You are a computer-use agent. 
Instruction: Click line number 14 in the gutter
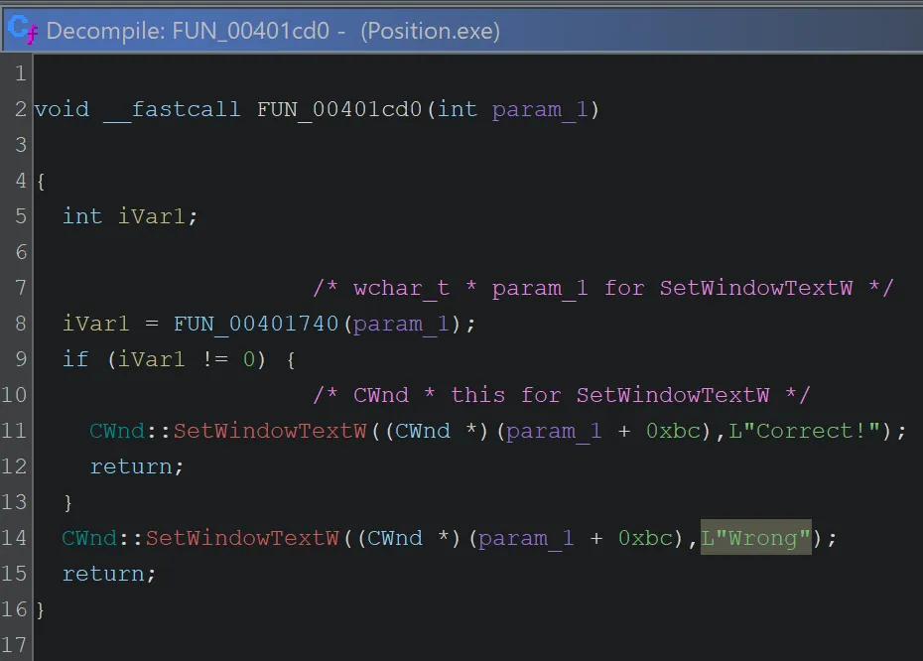click(14, 537)
